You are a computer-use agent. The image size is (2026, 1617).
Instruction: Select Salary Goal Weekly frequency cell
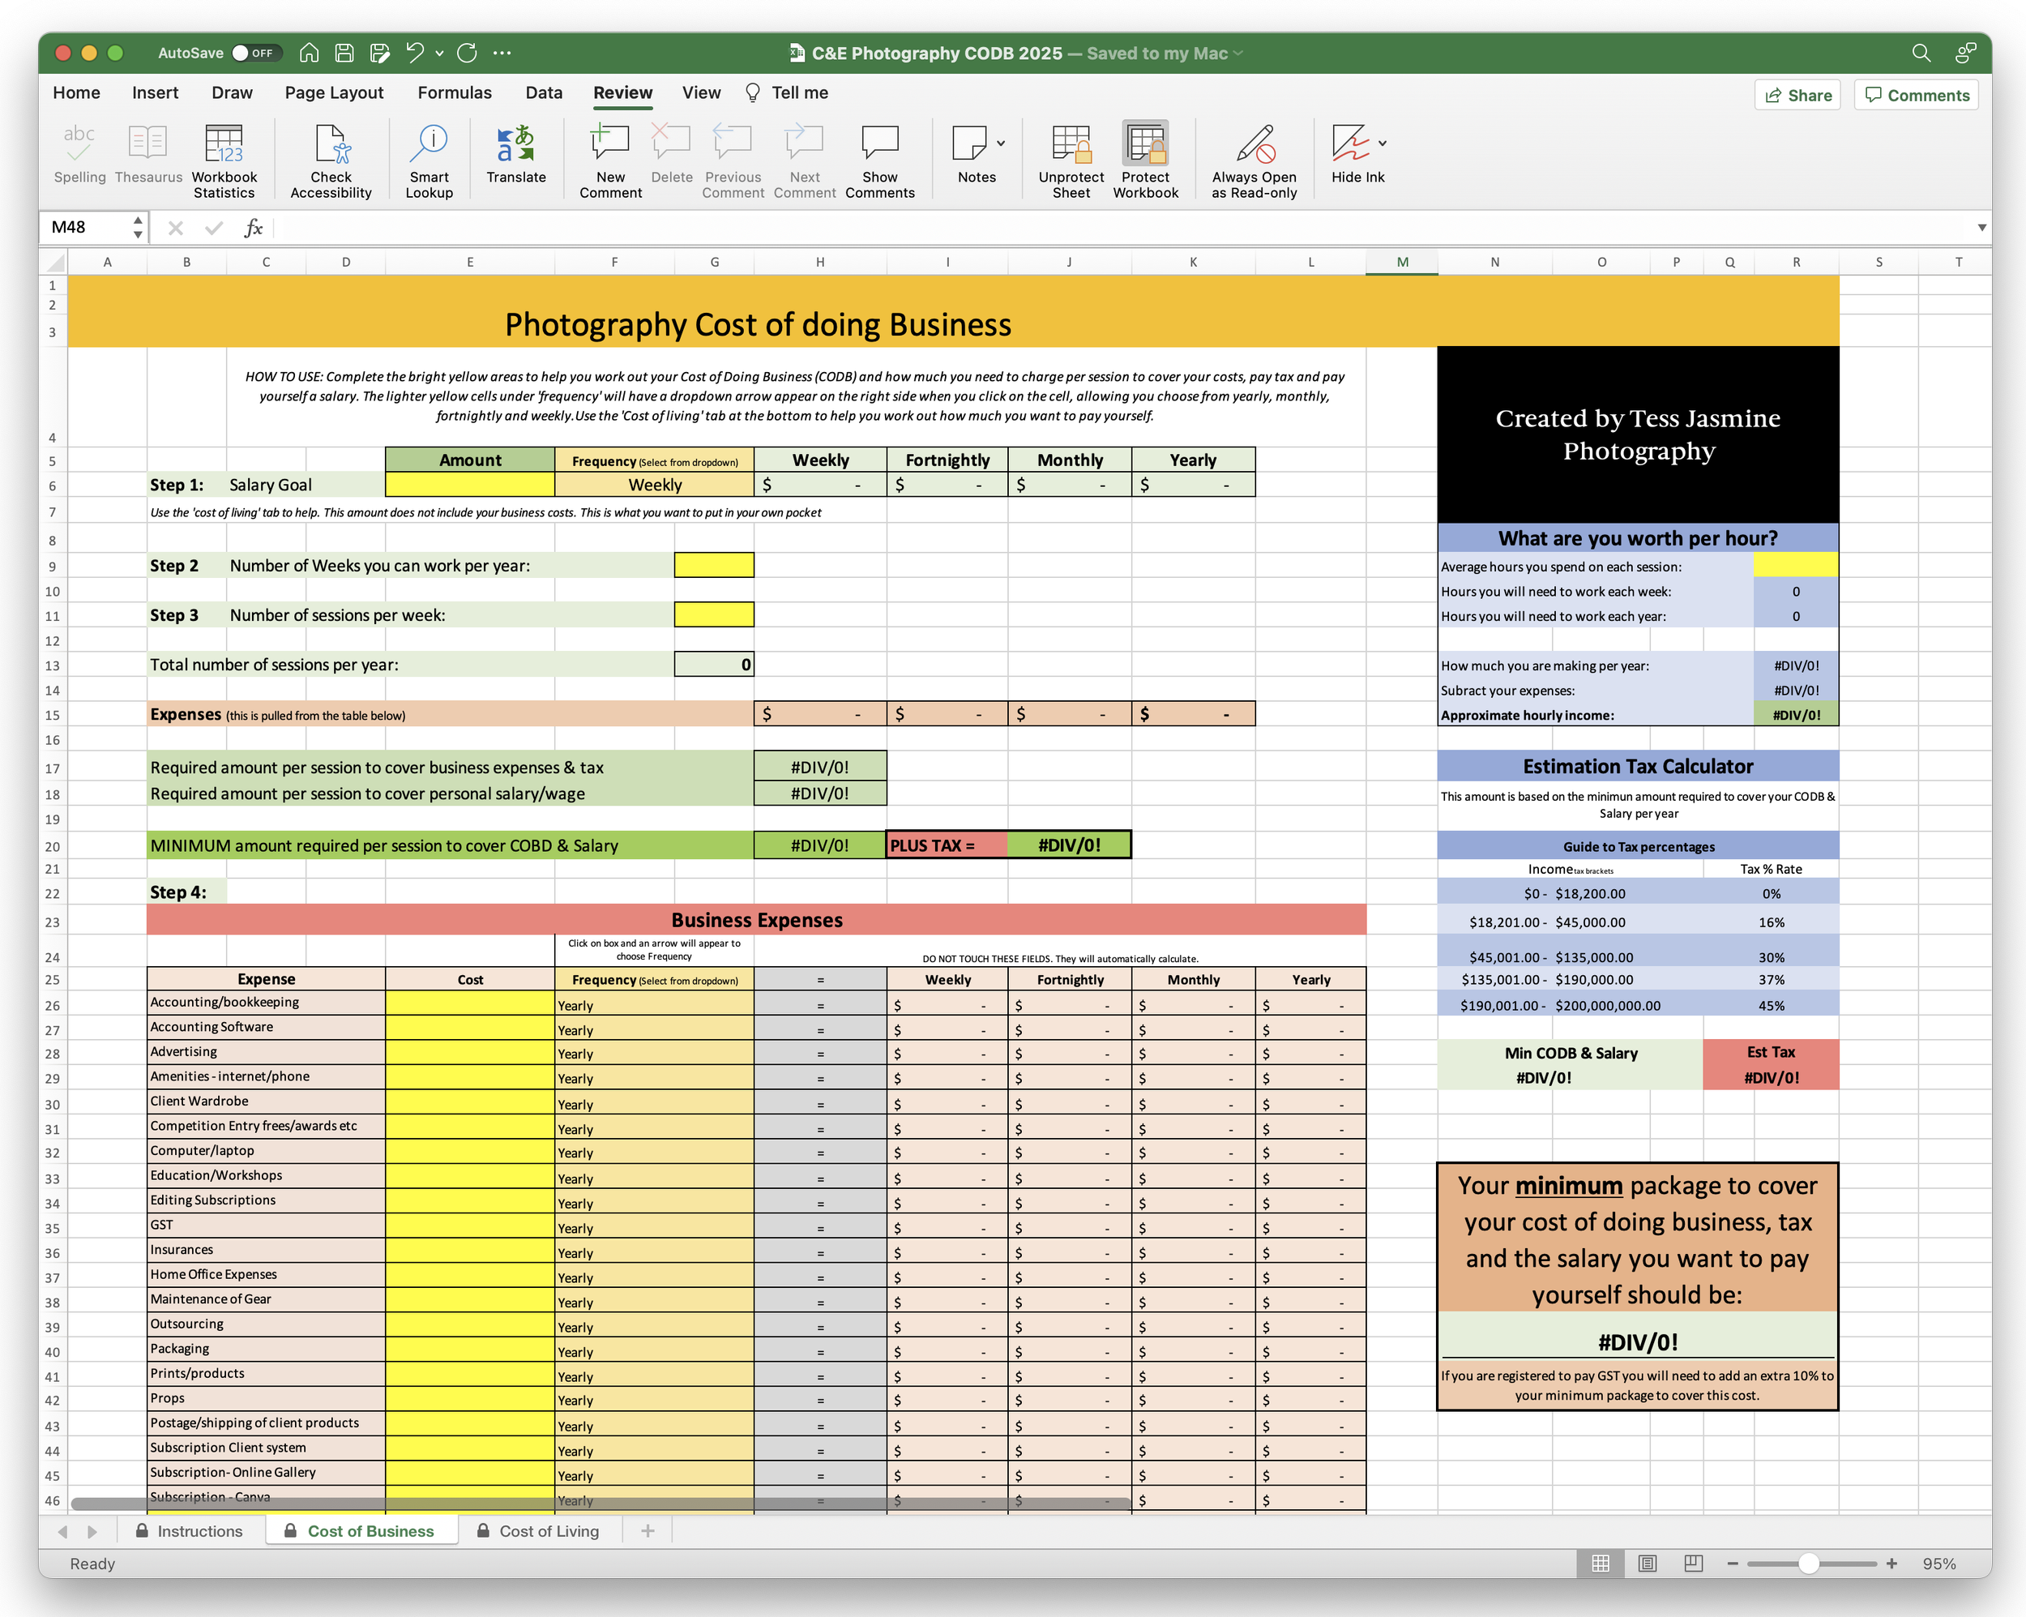point(655,485)
